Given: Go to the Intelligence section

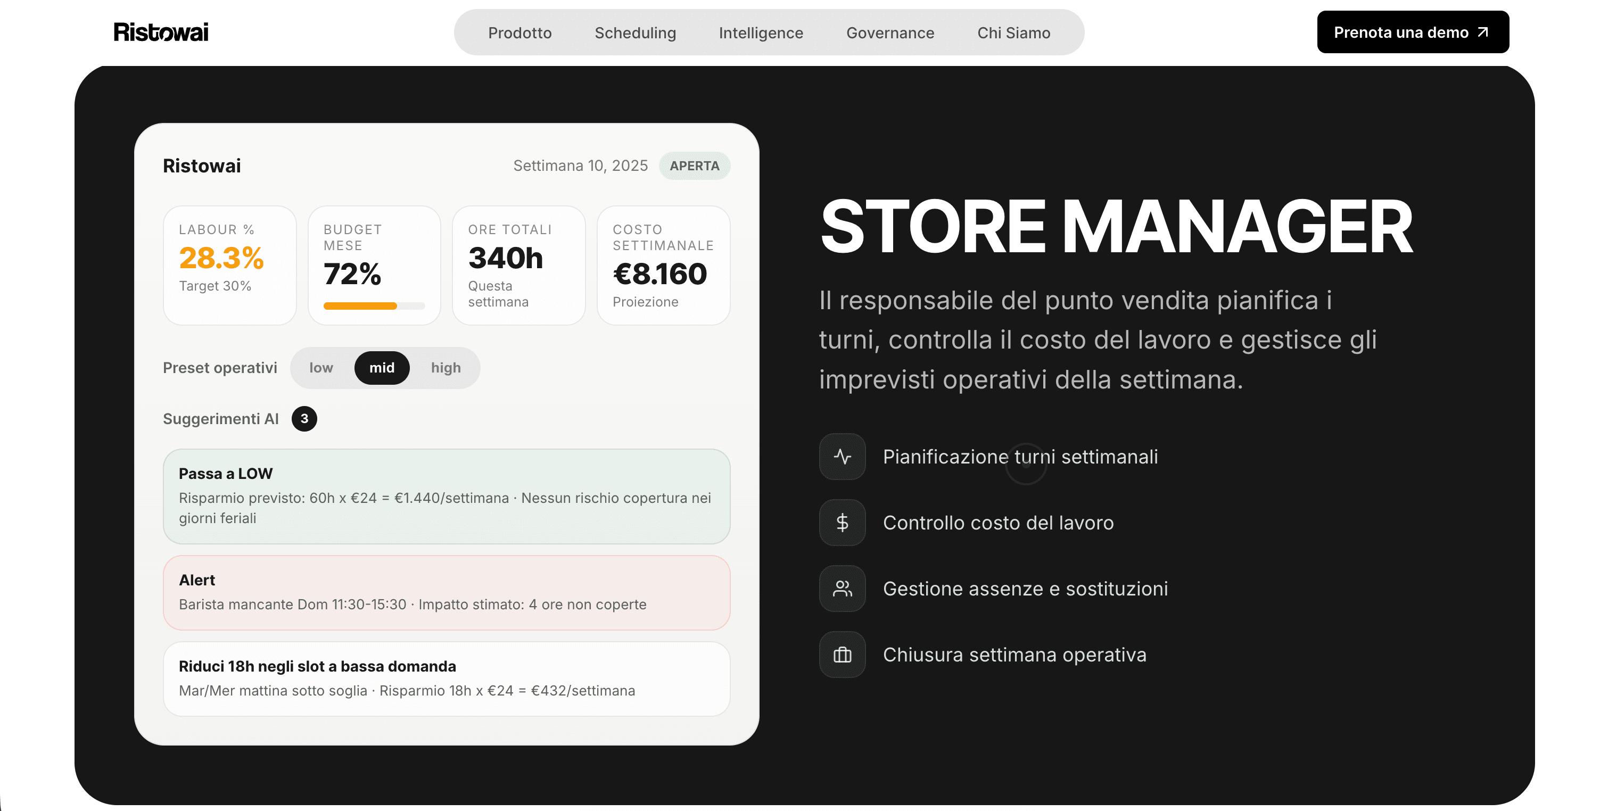Looking at the screenshot, I should coord(761,33).
